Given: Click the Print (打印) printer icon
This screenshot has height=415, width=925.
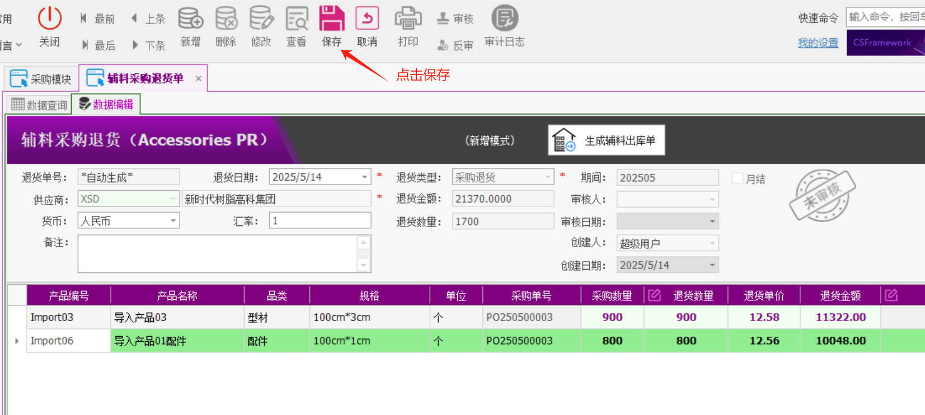Looking at the screenshot, I should [x=408, y=19].
